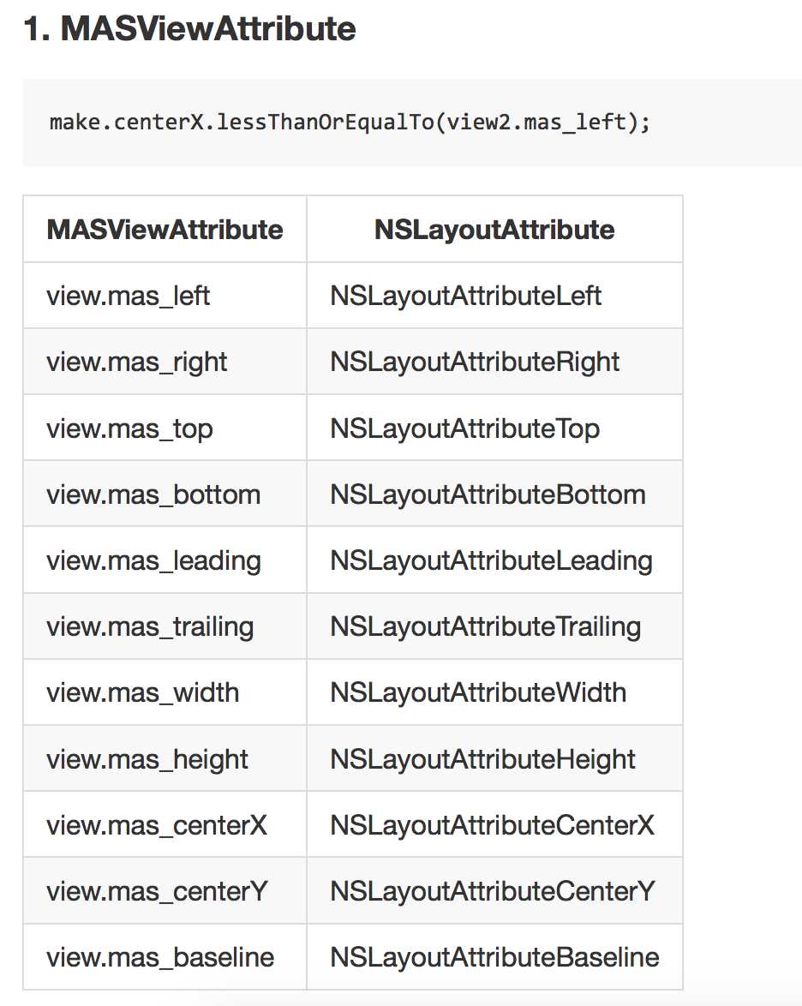Click the "1. MASViewAttribute" section heading

point(189,30)
